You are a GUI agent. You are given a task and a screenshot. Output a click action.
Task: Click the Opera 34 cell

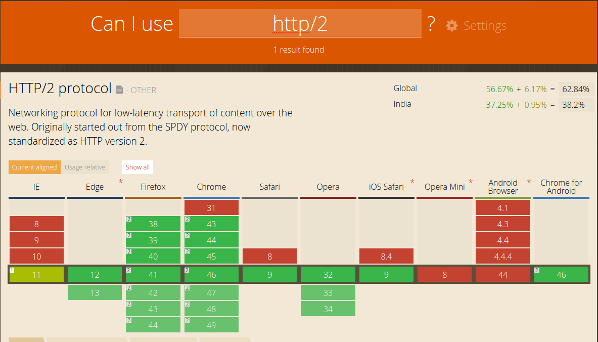point(328,309)
